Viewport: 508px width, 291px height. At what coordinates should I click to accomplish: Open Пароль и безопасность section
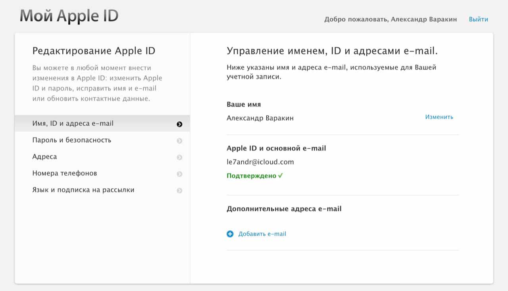(x=71, y=140)
